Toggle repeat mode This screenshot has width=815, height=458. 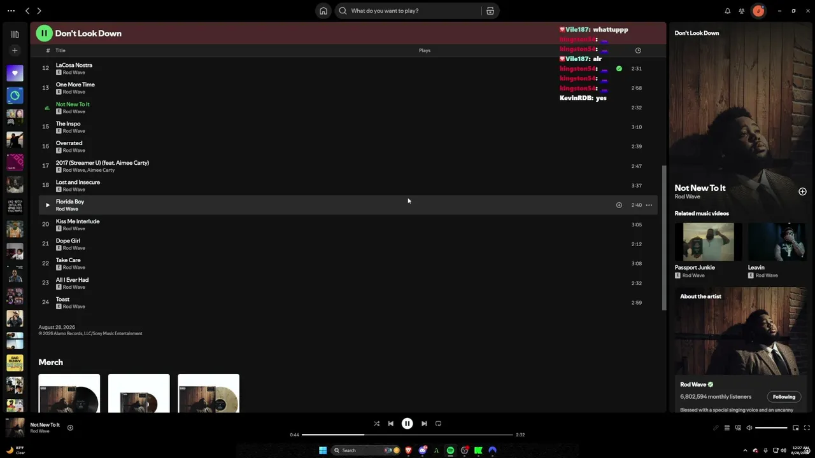438,424
